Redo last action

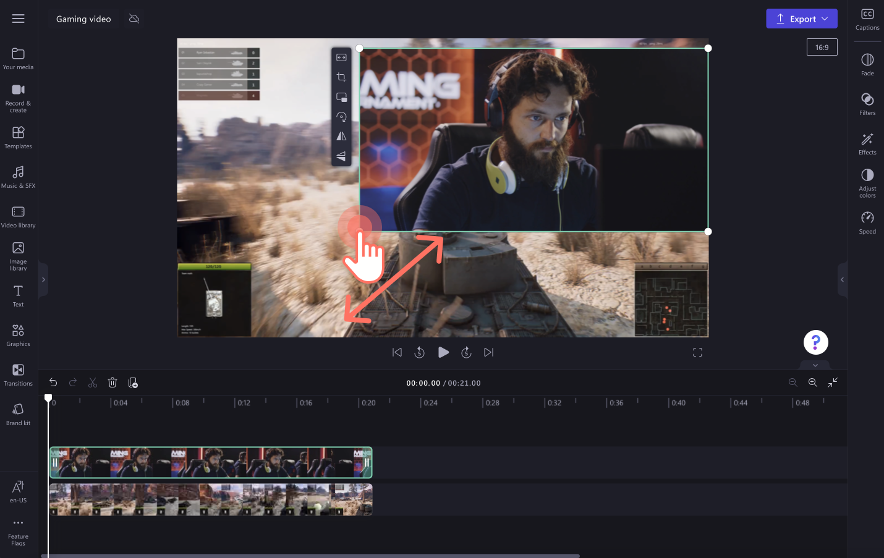click(73, 383)
